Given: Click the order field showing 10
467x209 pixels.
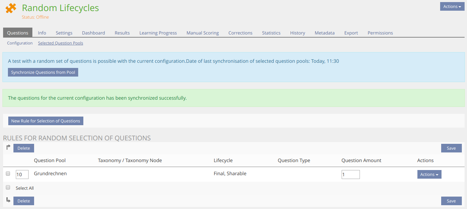Looking at the screenshot, I should pyautogui.click(x=22, y=175).
